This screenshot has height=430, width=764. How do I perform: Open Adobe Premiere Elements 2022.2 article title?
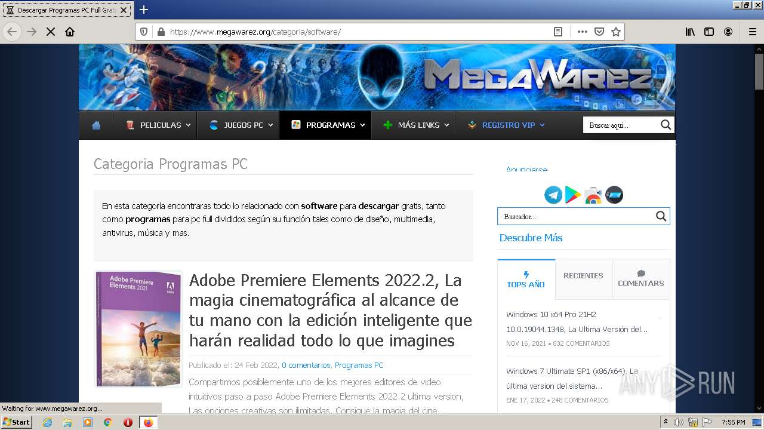(331, 311)
